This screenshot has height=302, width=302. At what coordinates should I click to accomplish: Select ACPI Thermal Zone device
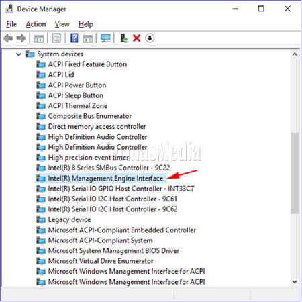(78, 106)
